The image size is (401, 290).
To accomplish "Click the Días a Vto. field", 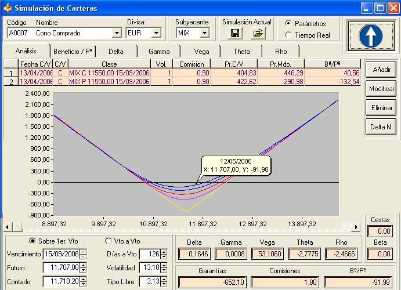I will [150, 253].
